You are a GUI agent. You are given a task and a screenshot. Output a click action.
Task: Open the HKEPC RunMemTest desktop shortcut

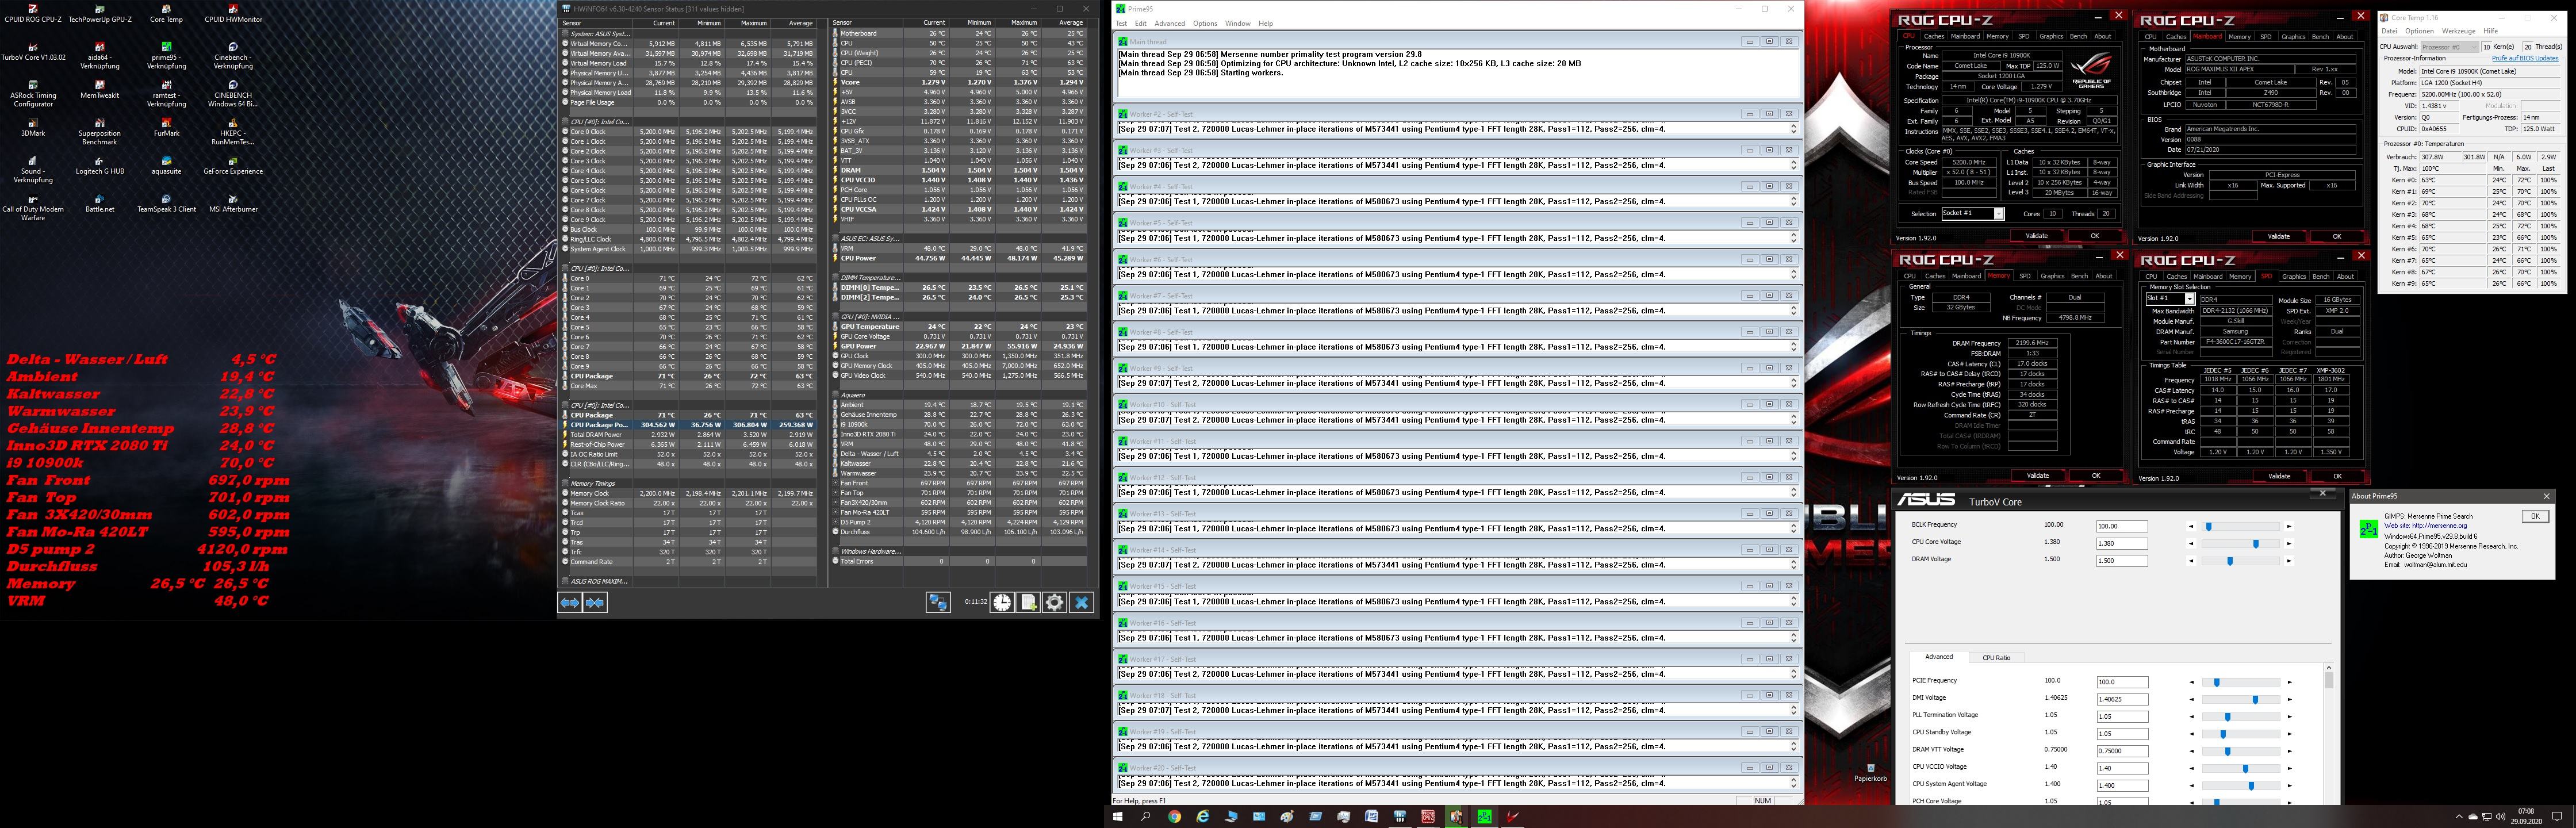233,132
